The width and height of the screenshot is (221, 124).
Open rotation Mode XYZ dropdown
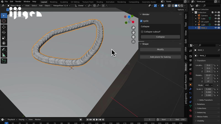tap(209, 85)
